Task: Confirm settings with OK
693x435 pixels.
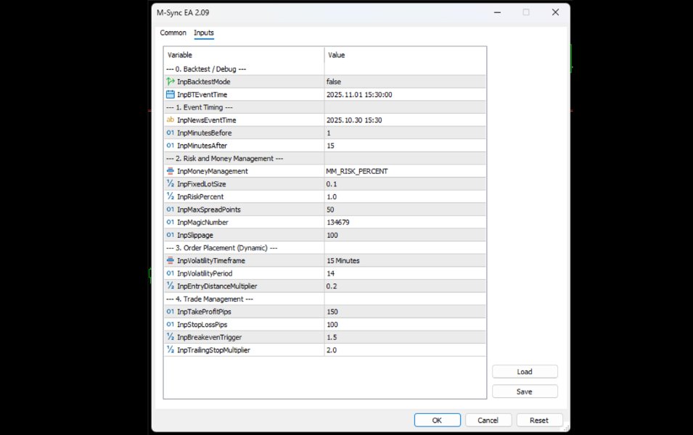Action: coord(437,419)
